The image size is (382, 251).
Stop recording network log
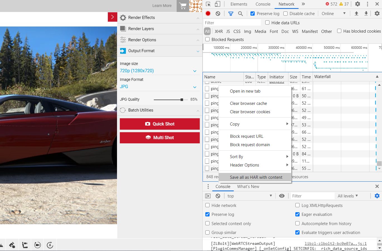208,13
